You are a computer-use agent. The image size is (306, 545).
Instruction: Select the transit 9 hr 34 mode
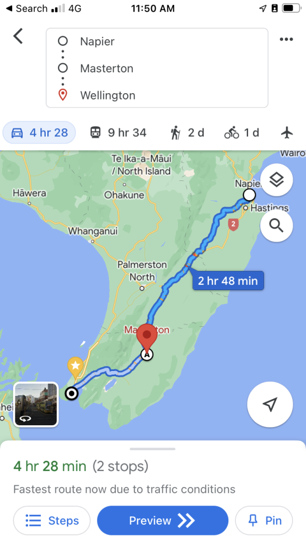click(118, 133)
